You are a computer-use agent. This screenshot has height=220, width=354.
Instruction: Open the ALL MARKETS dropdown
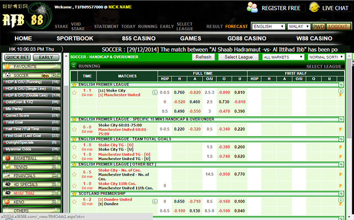pyautogui.click(x=283, y=57)
